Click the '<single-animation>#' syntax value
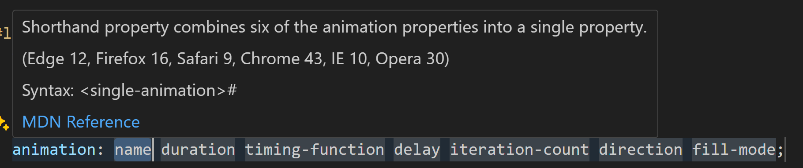 click(x=158, y=91)
